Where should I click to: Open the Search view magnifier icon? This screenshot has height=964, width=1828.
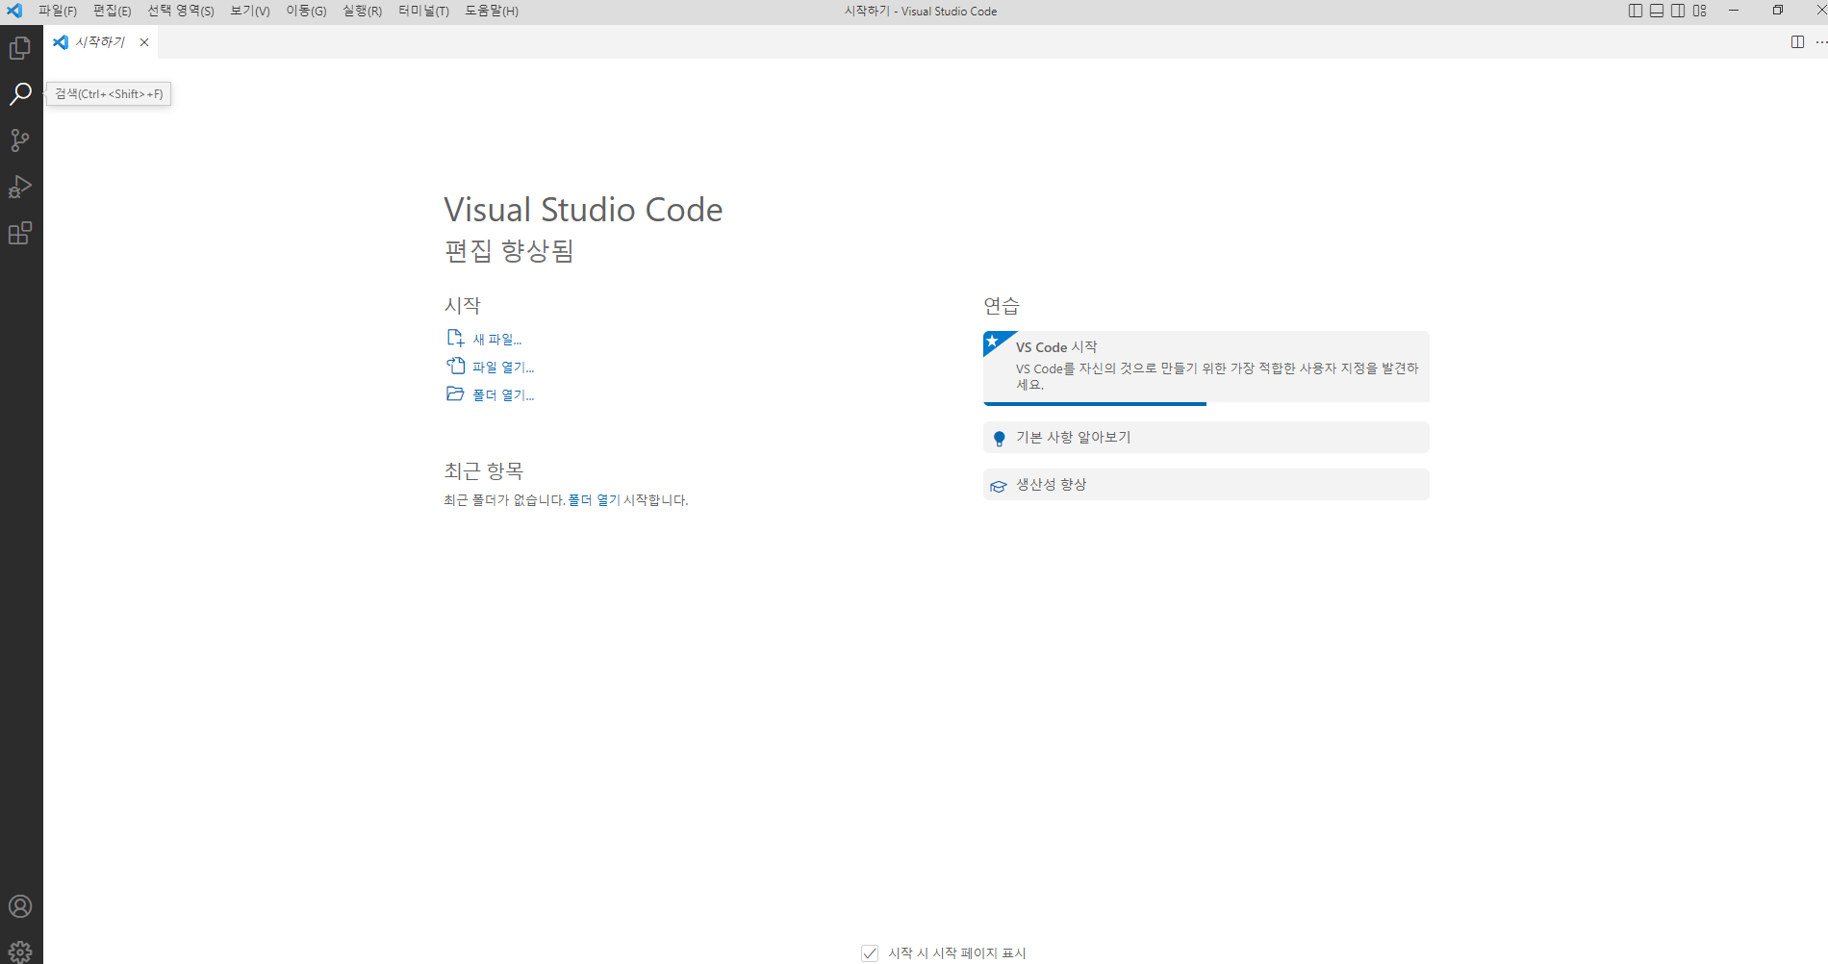coord(20,94)
